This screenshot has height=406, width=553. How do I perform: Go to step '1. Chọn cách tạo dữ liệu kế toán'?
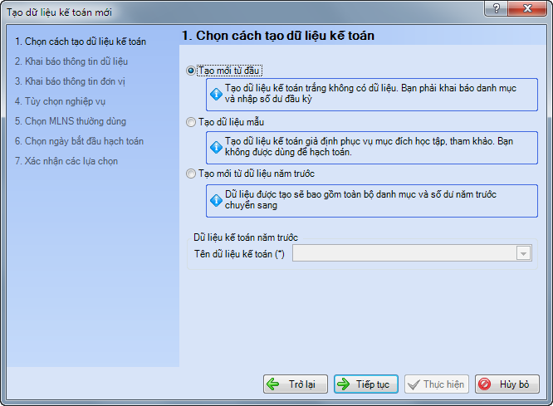coord(81,42)
